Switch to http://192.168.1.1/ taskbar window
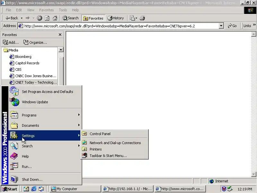Image resolution: width=257 pixels, height=193 pixels. [128, 189]
